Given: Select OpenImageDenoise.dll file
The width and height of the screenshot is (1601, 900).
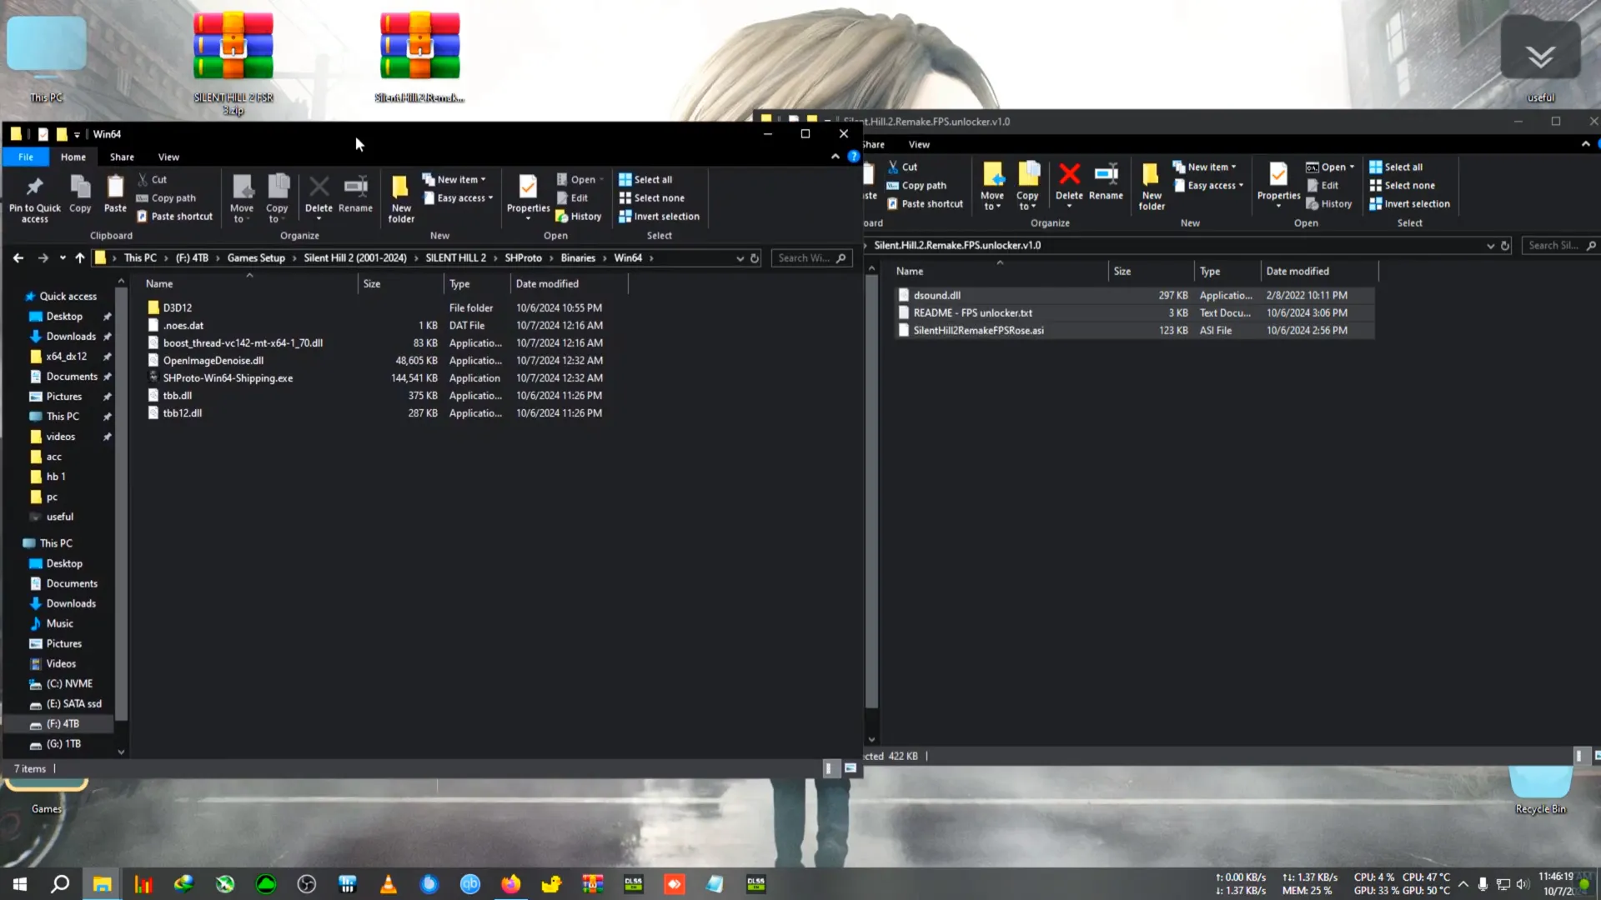Looking at the screenshot, I should click(x=213, y=361).
